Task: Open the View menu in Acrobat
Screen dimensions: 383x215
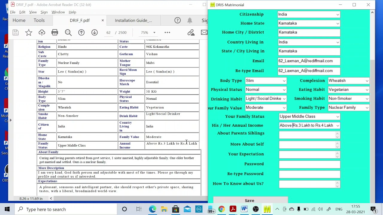Action: point(33,12)
